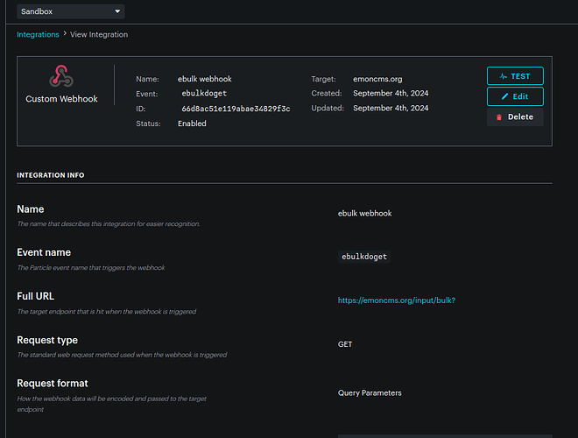Click the header event value ebulkdoget
Viewport: 578px width, 438px height.
click(x=204, y=94)
